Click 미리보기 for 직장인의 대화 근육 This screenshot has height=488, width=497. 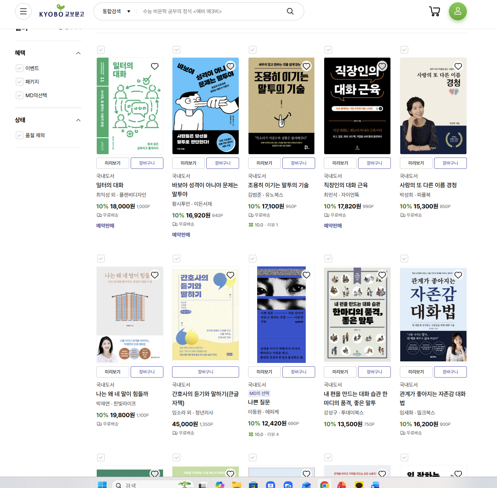(x=340, y=163)
